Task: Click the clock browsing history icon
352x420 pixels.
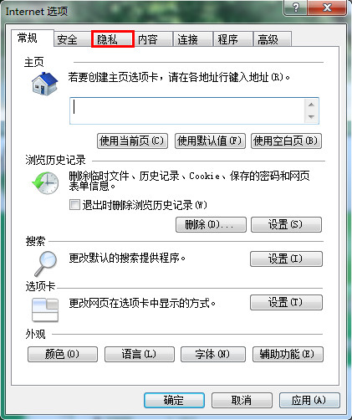Action: click(x=45, y=182)
